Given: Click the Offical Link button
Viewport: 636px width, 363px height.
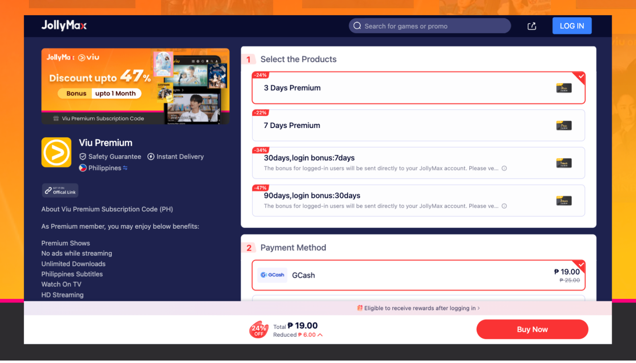Looking at the screenshot, I should [60, 190].
